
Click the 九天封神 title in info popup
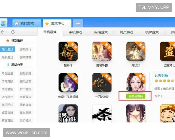(x=161, y=76)
